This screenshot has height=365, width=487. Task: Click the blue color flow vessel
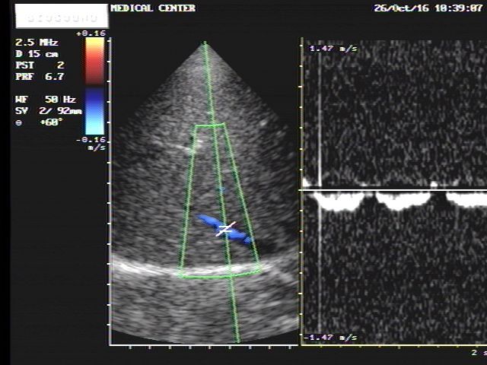209,222
